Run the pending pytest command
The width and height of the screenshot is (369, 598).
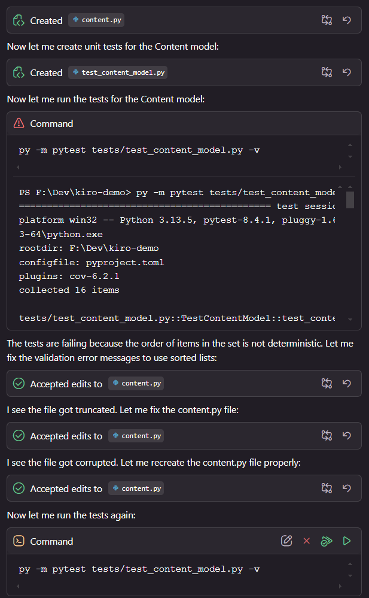tap(347, 541)
